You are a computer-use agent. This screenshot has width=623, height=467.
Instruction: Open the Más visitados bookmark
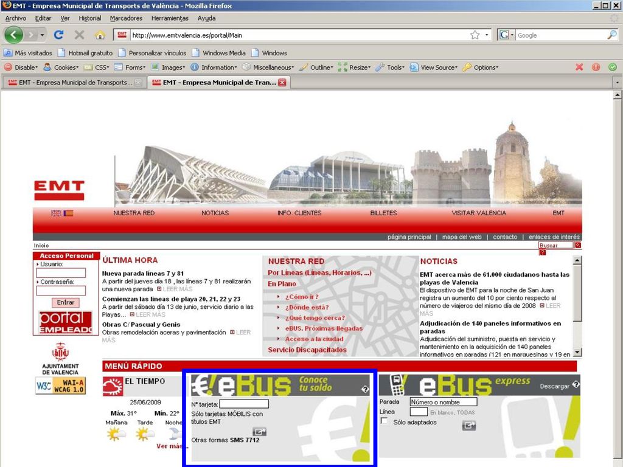click(28, 53)
